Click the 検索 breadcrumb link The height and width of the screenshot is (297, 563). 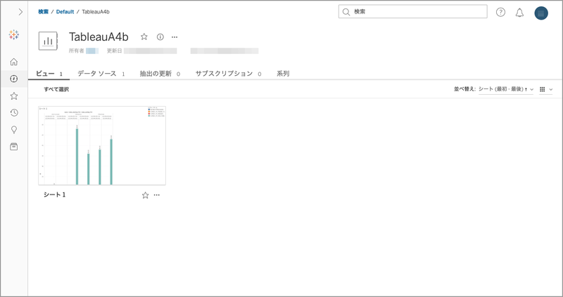click(x=43, y=12)
